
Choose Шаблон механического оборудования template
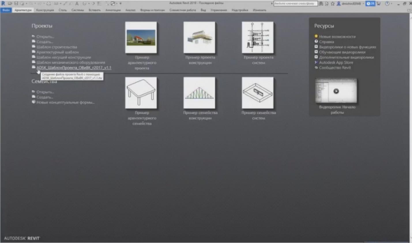(71, 63)
